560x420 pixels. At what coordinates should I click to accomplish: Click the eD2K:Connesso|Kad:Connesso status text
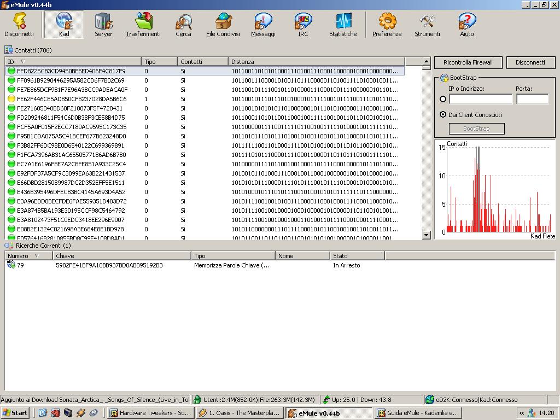click(476, 400)
